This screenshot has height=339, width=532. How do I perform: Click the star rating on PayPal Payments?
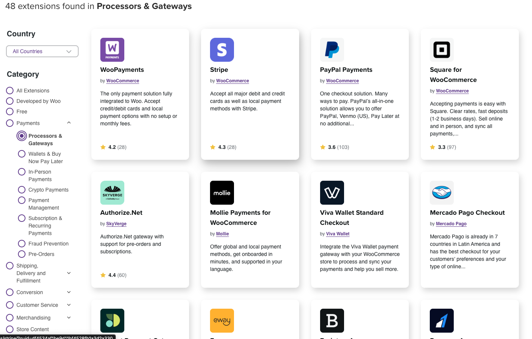[x=335, y=147]
